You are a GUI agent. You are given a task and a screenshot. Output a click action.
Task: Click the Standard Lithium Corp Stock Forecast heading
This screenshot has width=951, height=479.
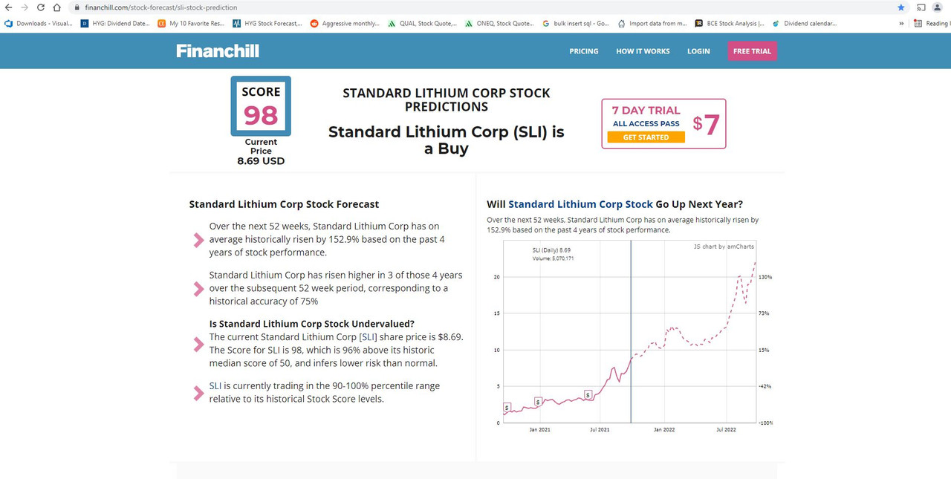tap(284, 204)
